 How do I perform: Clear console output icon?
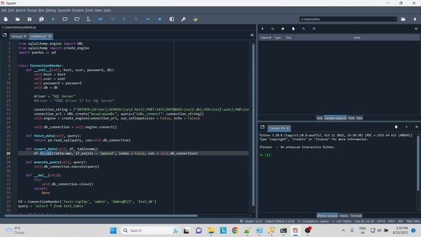click(x=396, y=127)
